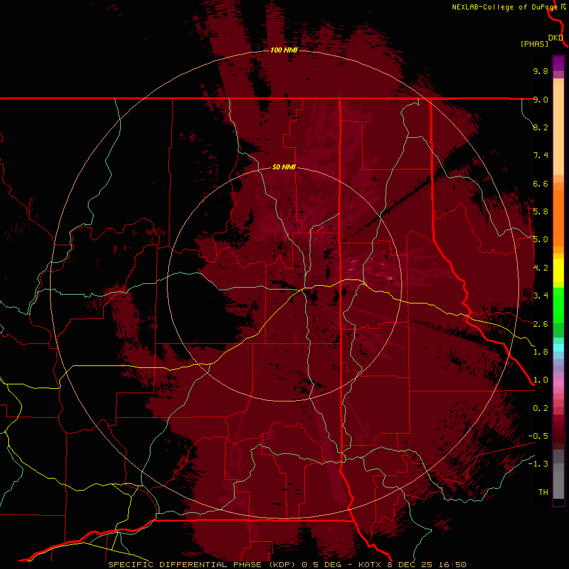Click the 5.8 value on the color scale
The width and height of the screenshot is (569, 569).
click(541, 212)
